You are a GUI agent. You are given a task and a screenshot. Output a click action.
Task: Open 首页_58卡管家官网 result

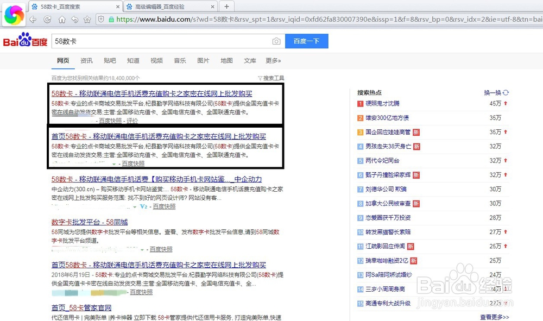click(81, 308)
